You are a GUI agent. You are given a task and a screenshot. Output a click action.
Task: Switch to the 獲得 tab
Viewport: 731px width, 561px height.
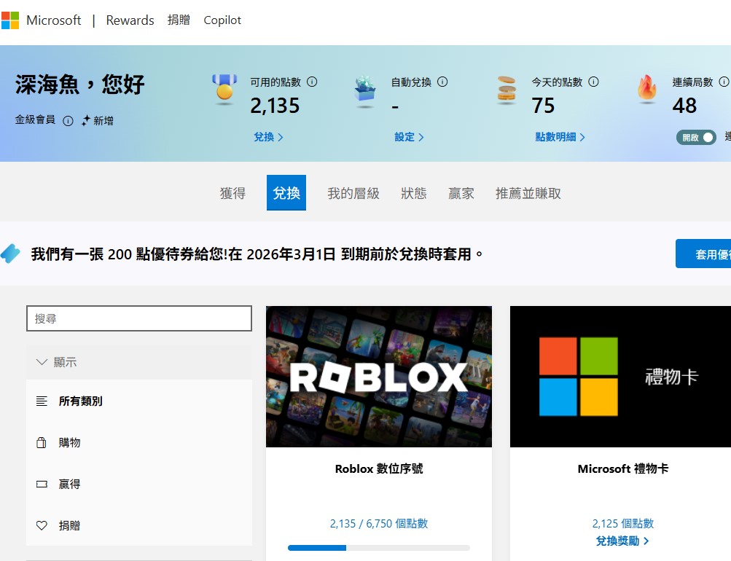[x=232, y=193]
